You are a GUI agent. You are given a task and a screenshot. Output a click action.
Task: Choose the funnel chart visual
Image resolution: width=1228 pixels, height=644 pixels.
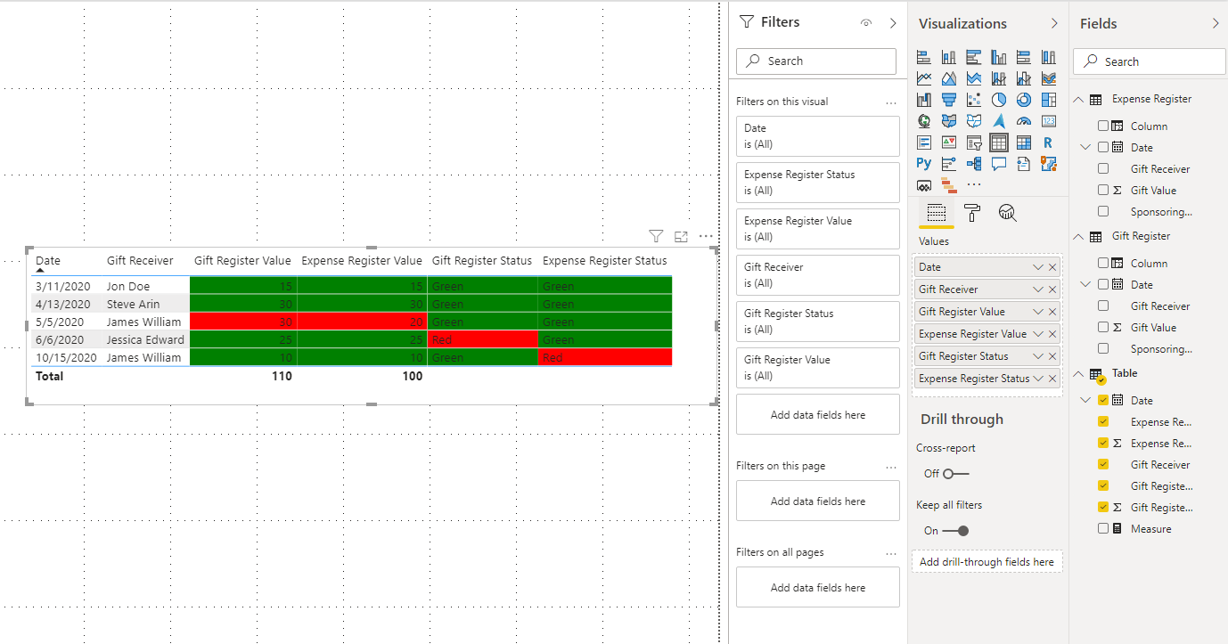tap(949, 100)
